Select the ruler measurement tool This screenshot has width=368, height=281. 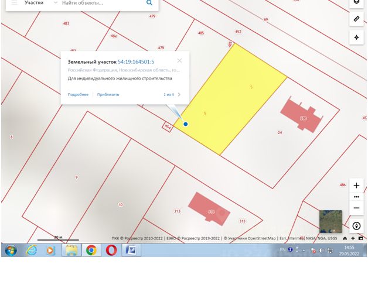click(x=356, y=19)
